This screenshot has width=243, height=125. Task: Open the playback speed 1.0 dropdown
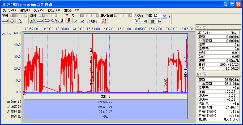click(164, 16)
